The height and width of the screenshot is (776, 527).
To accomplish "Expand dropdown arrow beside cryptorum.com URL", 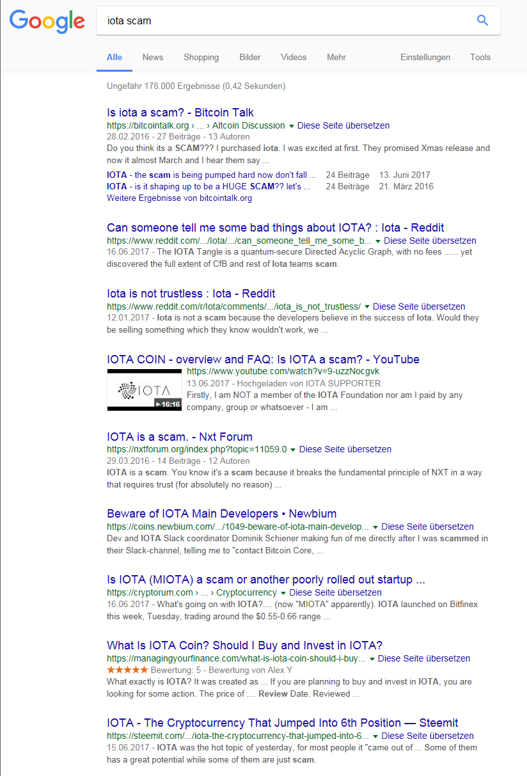I will coord(283,593).
